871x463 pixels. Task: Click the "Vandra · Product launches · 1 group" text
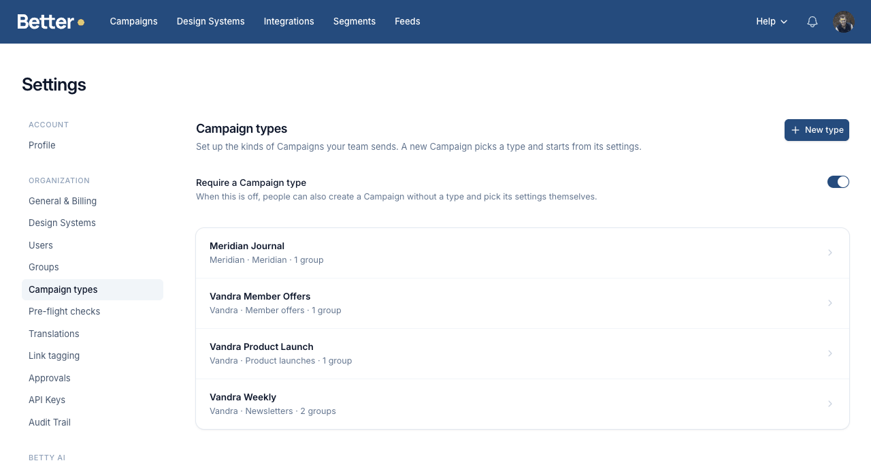click(x=281, y=361)
